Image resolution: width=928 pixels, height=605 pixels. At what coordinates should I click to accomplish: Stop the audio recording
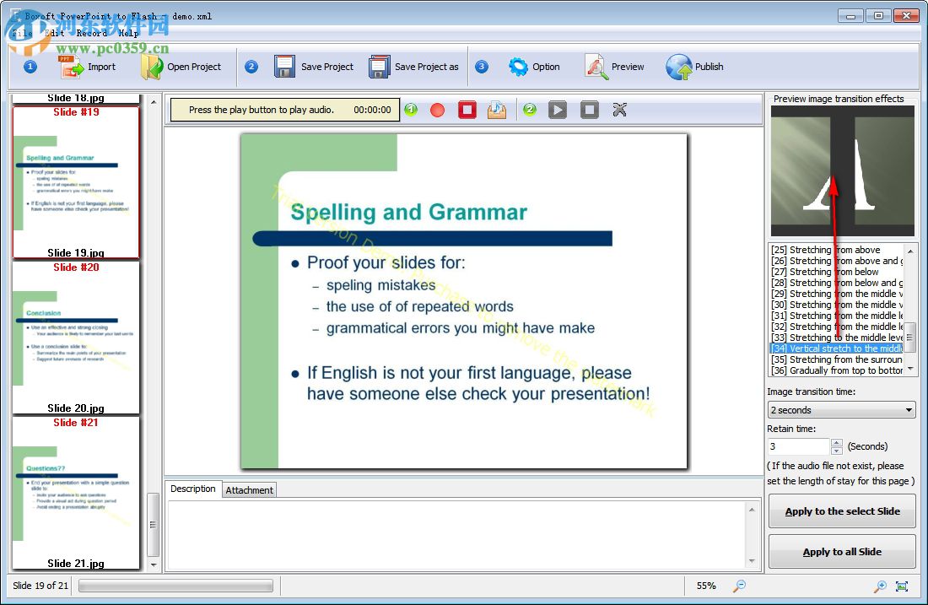[x=467, y=110]
